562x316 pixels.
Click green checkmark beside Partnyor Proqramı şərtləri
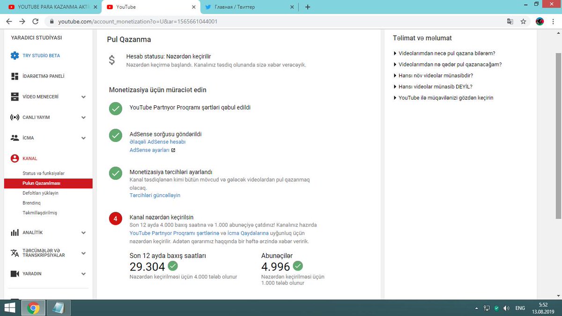click(x=115, y=108)
